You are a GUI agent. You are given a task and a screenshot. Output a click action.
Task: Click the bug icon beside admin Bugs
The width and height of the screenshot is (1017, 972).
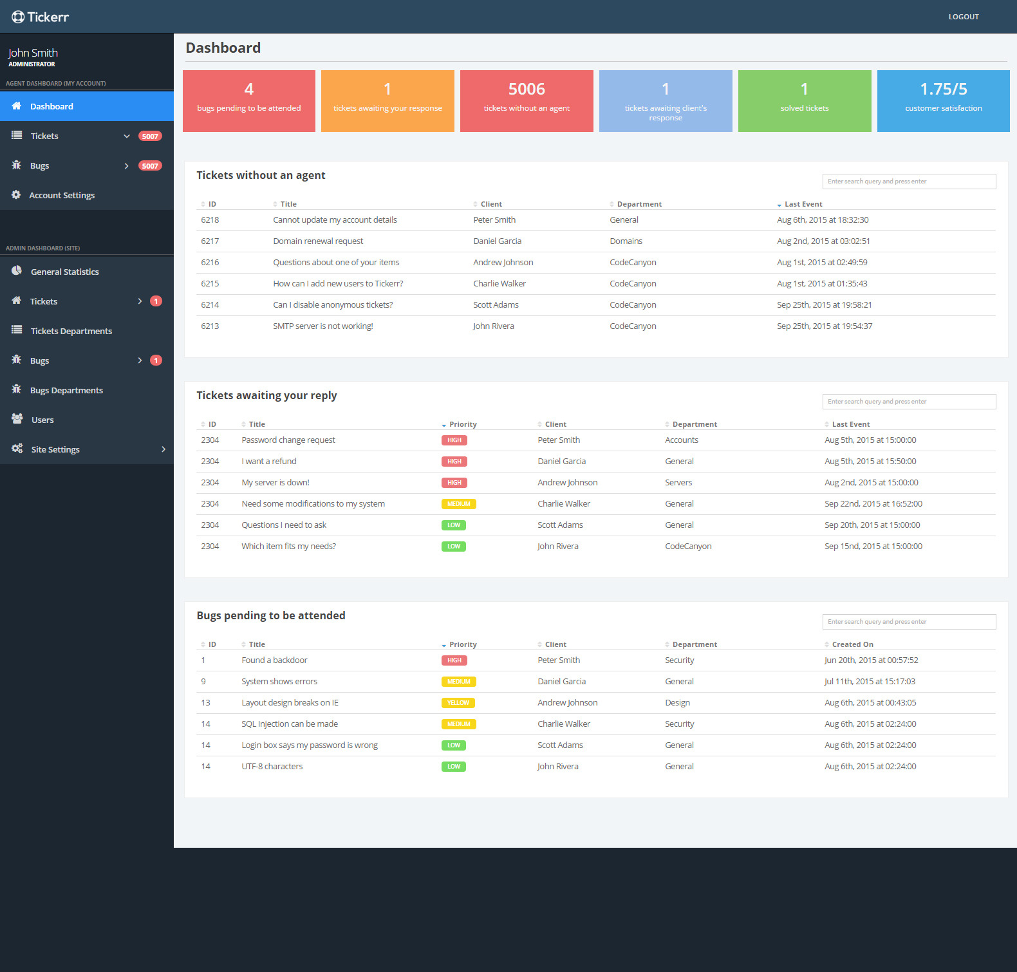(x=17, y=359)
